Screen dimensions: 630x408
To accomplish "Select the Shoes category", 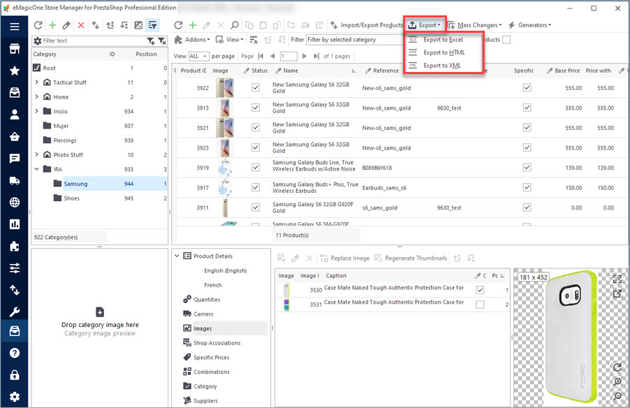I will pyautogui.click(x=71, y=198).
